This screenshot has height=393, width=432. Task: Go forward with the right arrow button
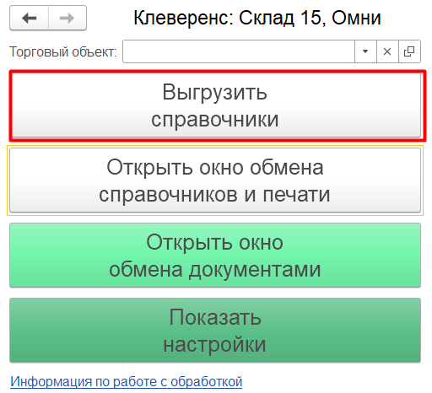click(67, 19)
